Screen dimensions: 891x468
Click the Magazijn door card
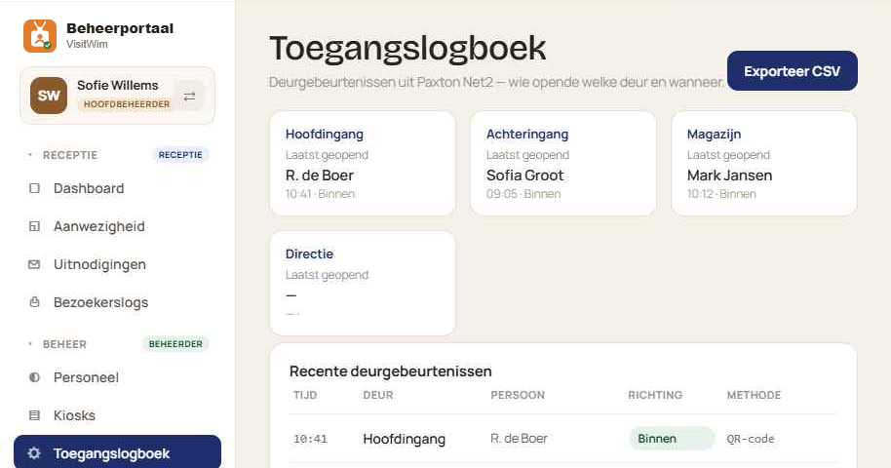click(x=763, y=164)
